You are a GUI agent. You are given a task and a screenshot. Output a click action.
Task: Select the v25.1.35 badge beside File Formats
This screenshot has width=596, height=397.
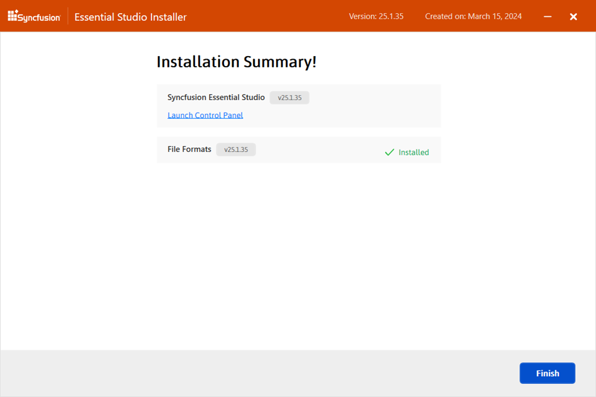tap(236, 149)
